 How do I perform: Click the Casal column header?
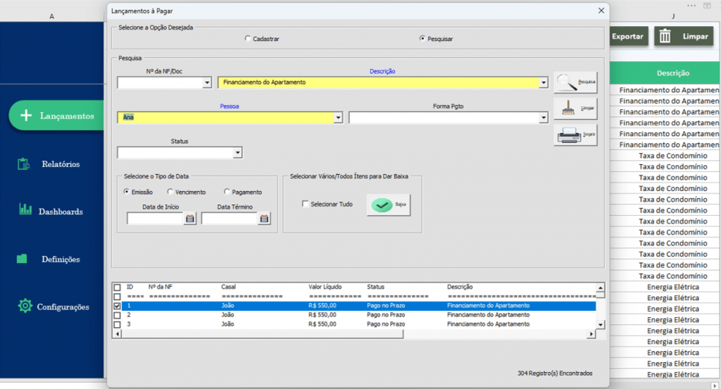point(229,287)
